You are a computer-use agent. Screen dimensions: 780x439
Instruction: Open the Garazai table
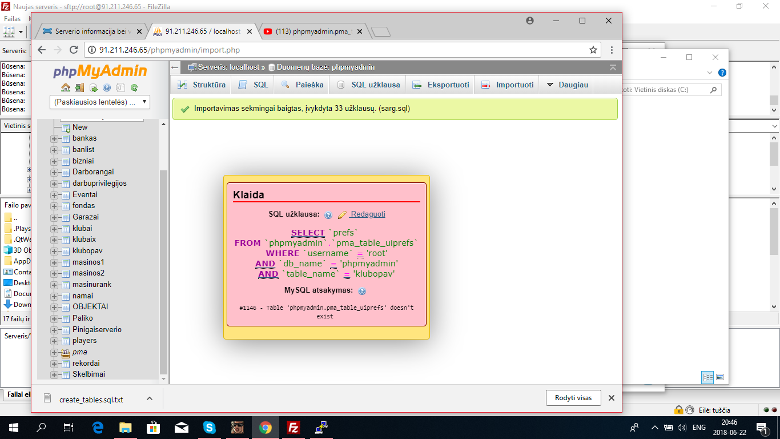86,217
